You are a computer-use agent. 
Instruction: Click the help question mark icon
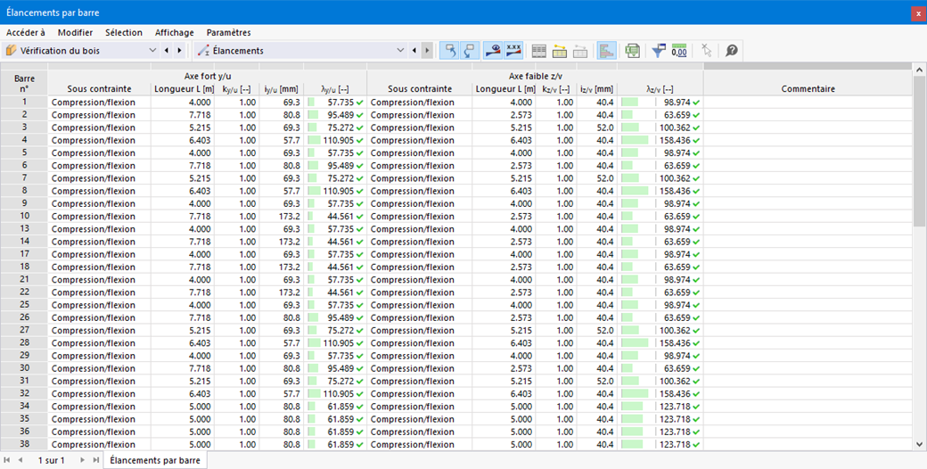click(732, 51)
